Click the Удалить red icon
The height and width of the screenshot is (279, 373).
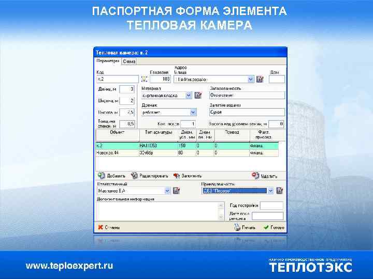coord(255,176)
